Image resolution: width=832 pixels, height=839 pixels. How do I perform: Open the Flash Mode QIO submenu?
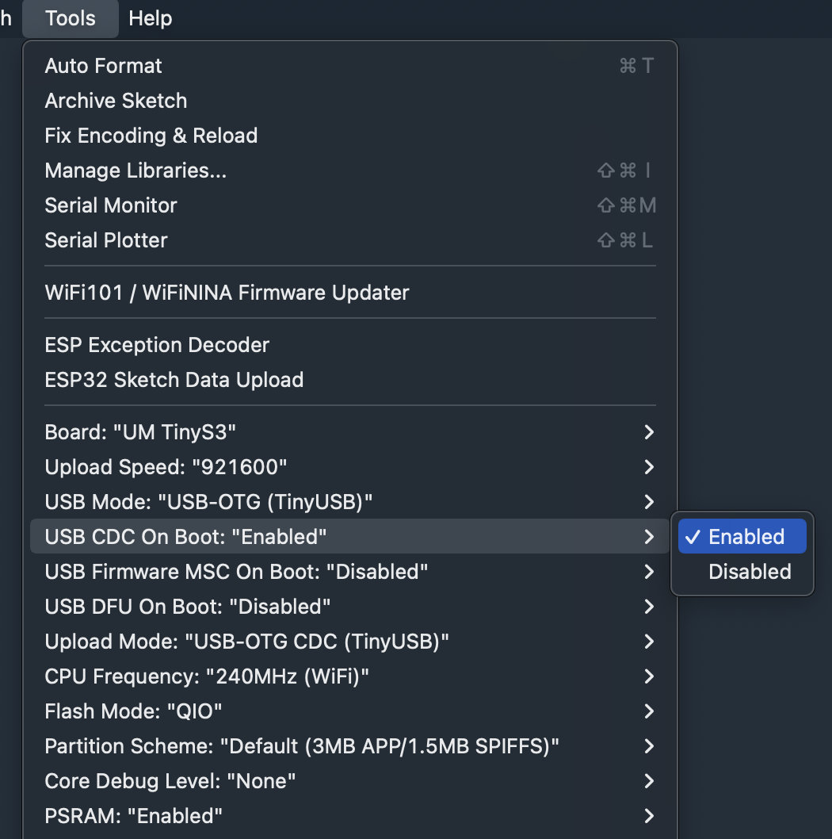132,711
